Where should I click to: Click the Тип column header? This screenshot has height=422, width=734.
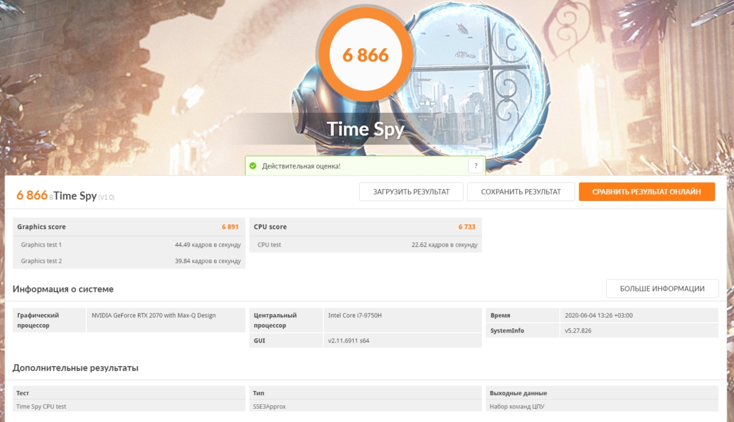point(259,393)
